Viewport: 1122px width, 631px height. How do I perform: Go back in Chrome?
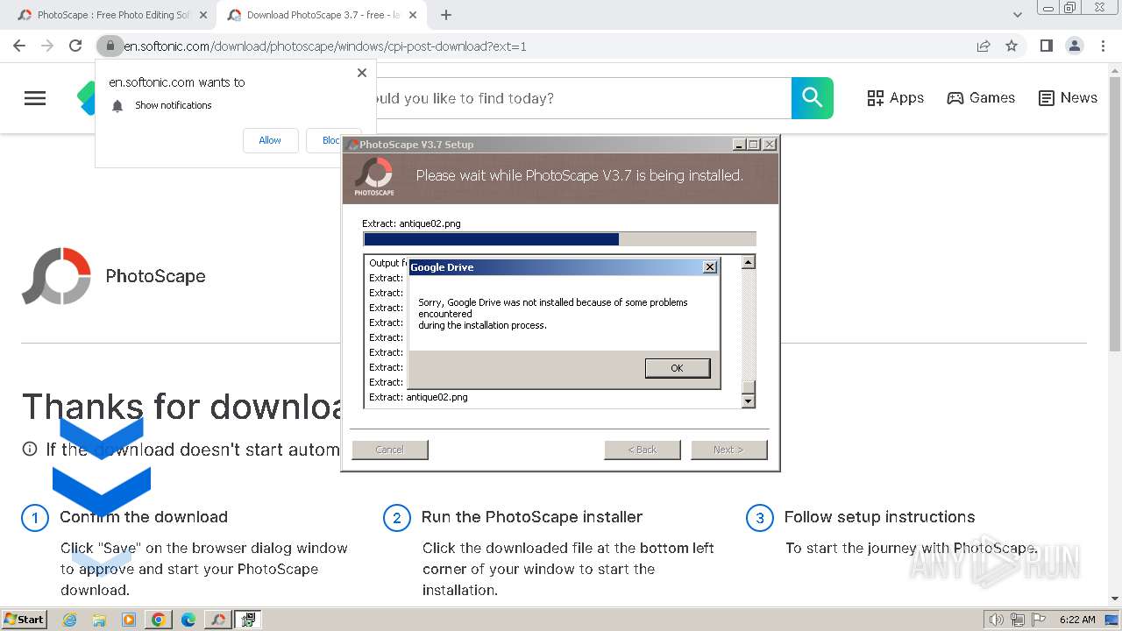click(19, 46)
